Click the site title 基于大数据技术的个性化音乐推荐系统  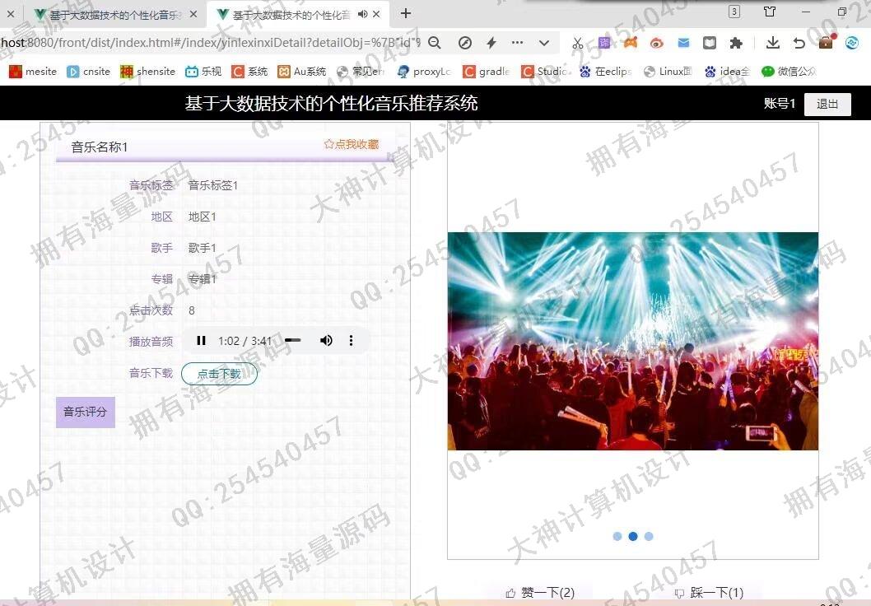pyautogui.click(x=331, y=103)
